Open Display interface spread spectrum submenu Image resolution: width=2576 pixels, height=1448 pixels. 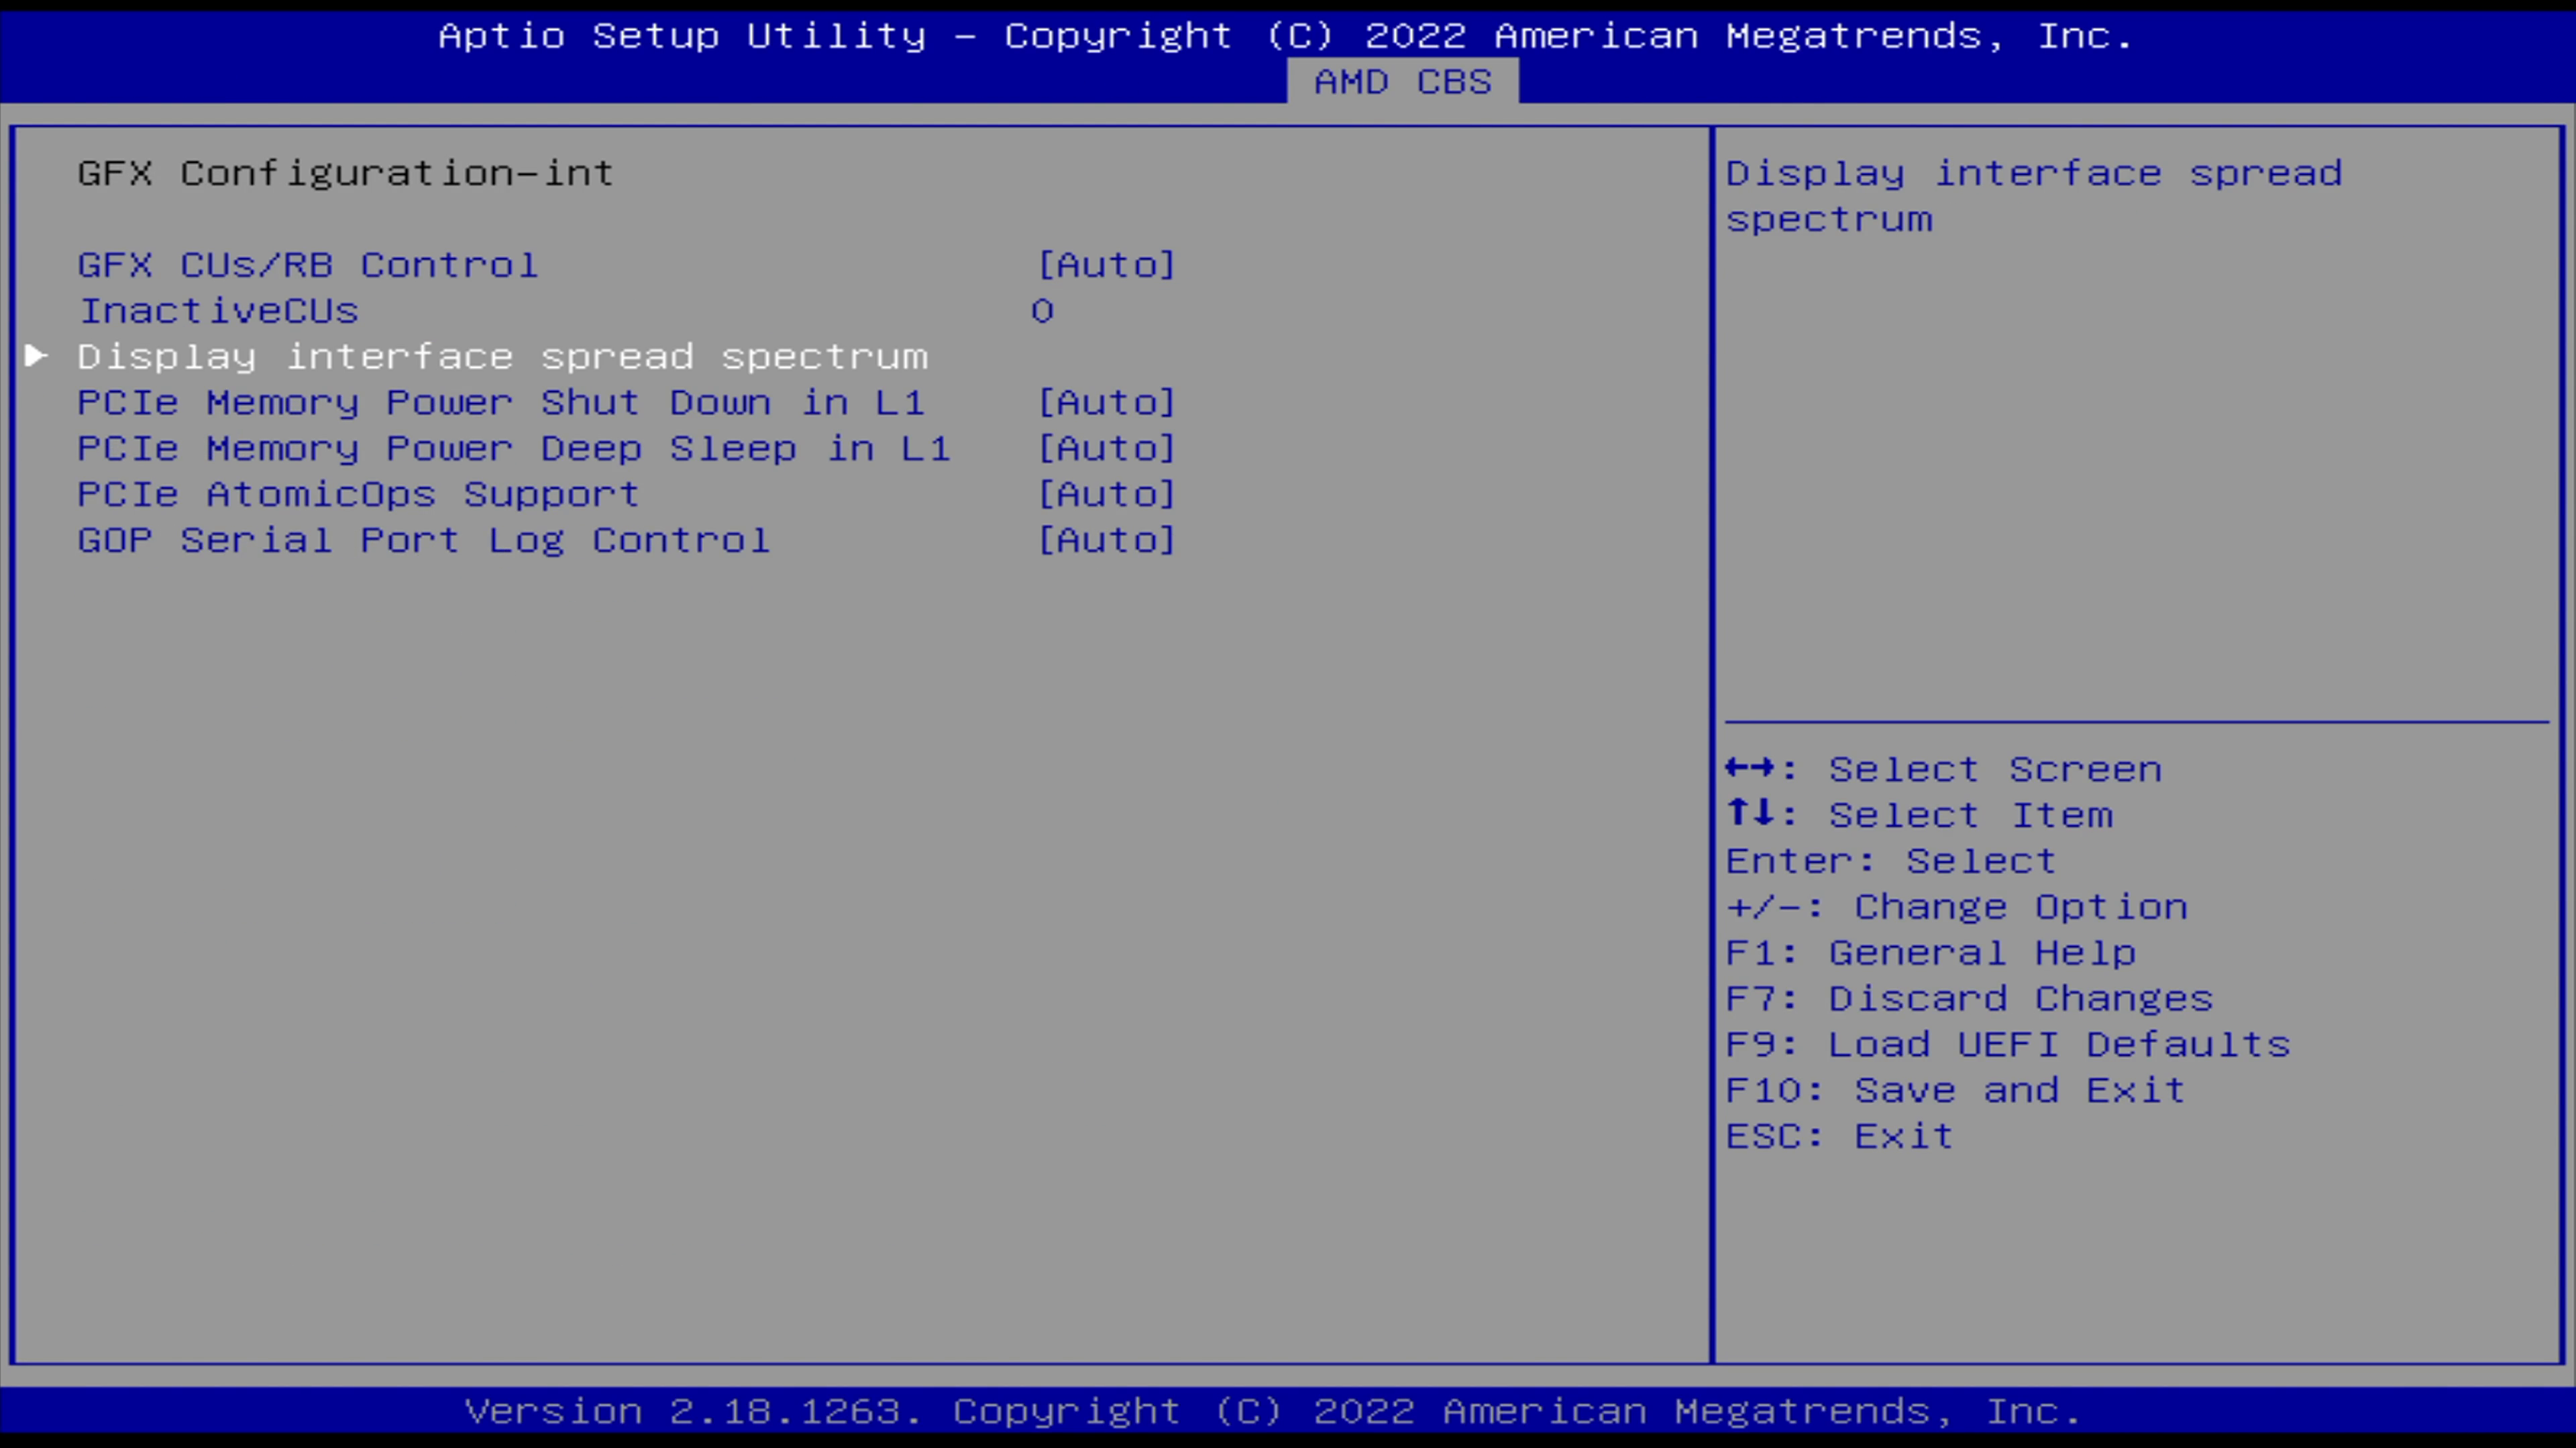[503, 357]
